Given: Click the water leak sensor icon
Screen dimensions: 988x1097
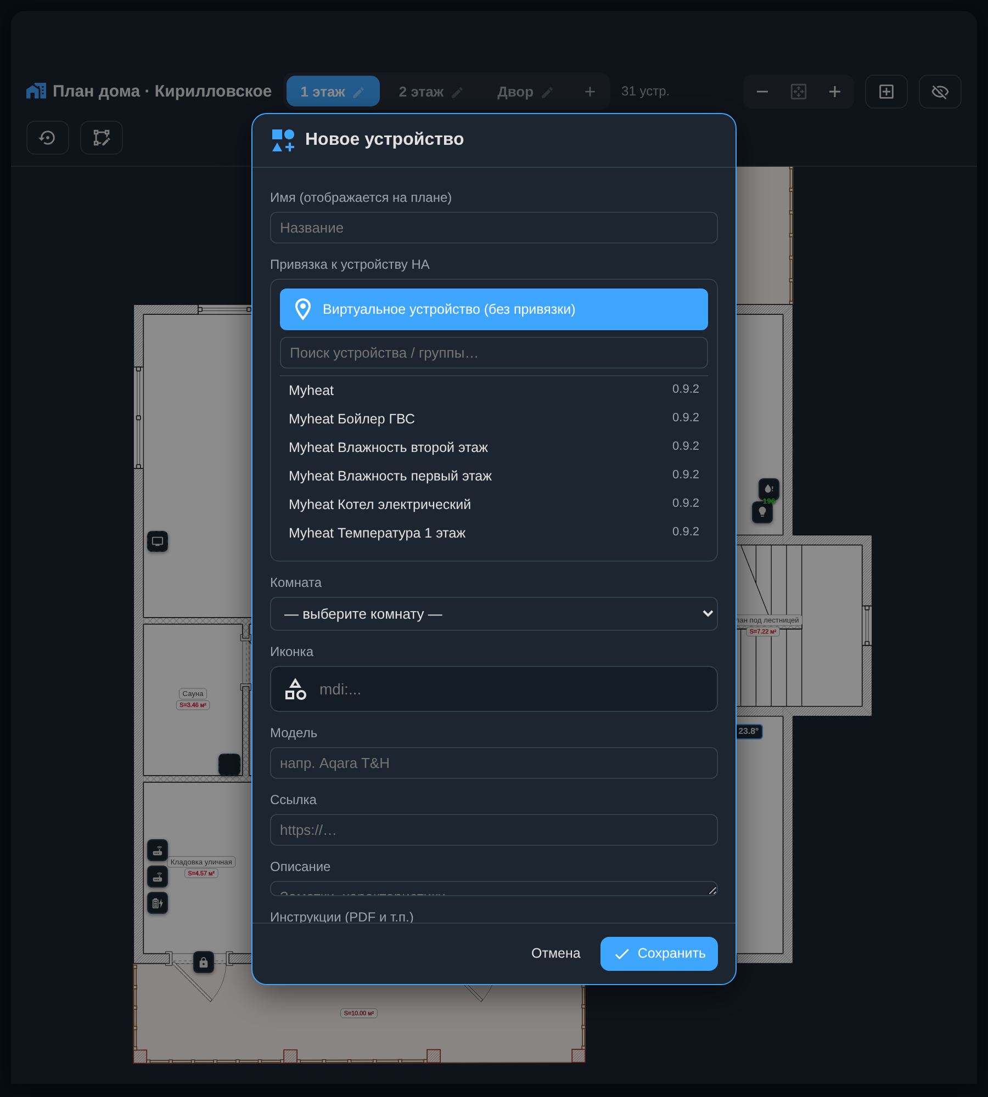Looking at the screenshot, I should 769,489.
